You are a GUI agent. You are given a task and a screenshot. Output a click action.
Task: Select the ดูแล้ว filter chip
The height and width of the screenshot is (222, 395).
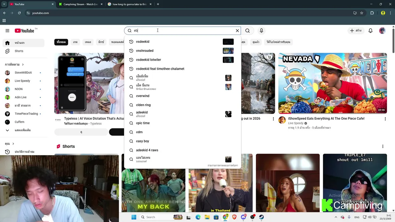tap(256, 42)
